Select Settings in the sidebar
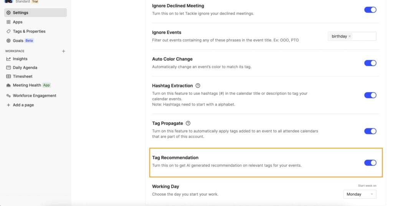Viewport: 393px width, 206px height. 35,13
